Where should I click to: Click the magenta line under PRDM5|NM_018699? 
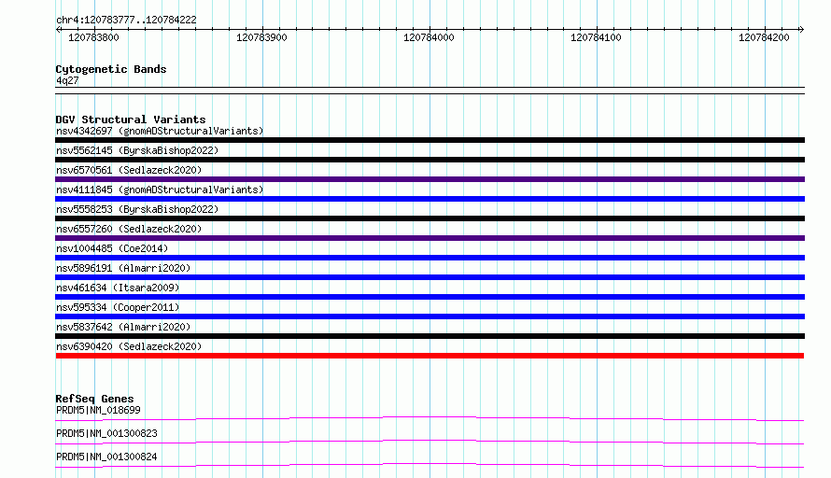(x=430, y=418)
